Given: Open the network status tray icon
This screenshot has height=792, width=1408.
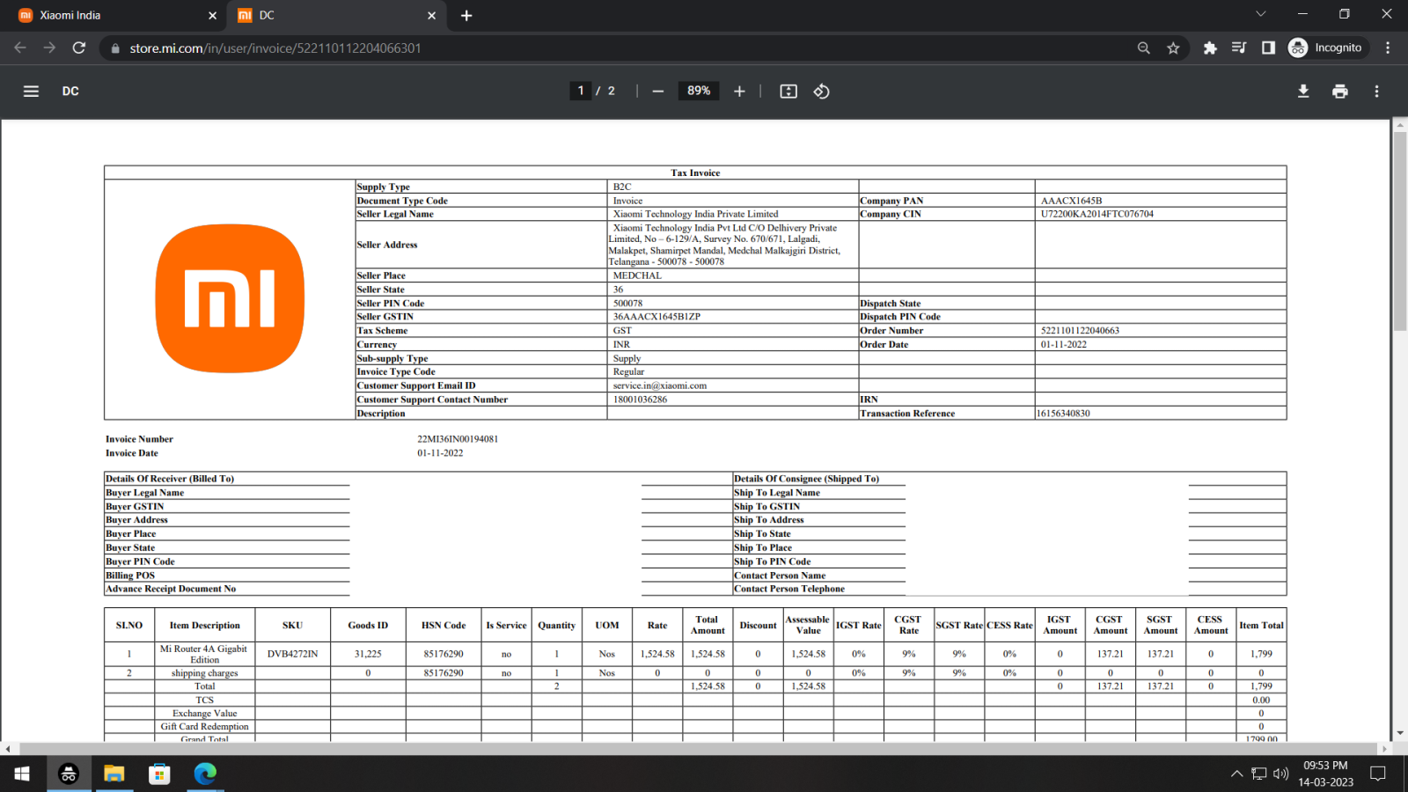Looking at the screenshot, I should (x=1259, y=774).
